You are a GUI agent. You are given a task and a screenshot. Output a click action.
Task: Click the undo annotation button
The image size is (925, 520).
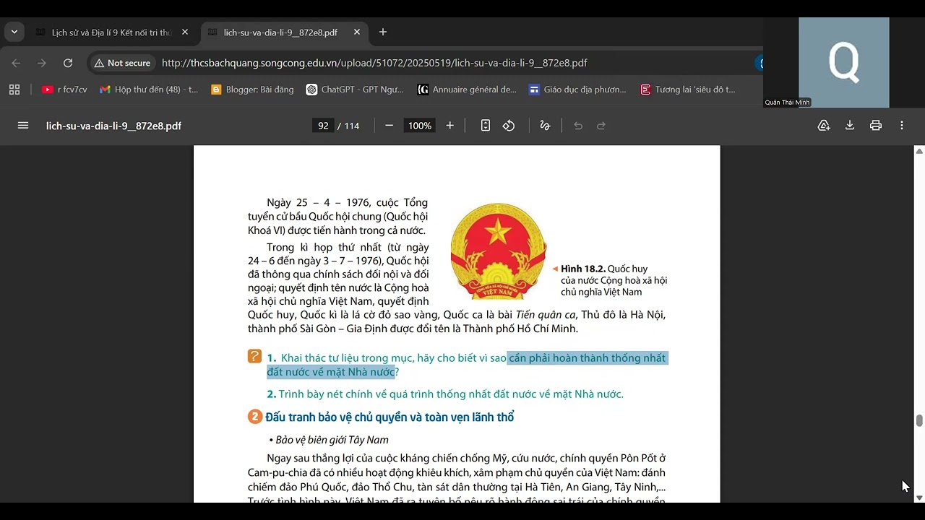578,126
